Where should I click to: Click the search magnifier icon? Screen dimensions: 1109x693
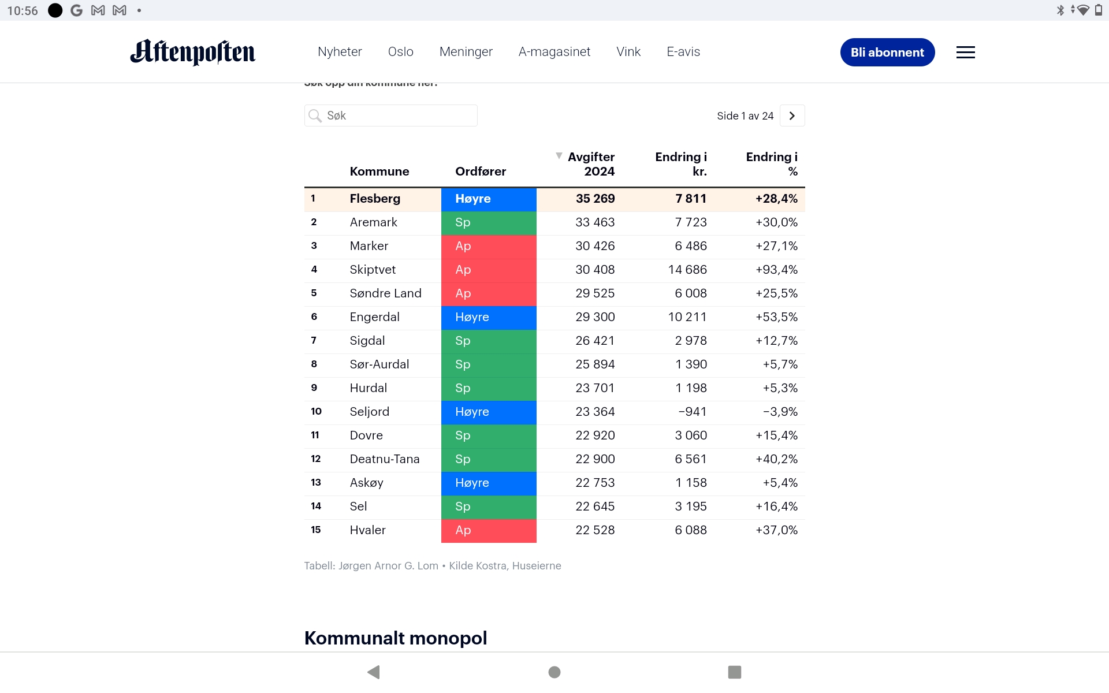click(x=315, y=115)
